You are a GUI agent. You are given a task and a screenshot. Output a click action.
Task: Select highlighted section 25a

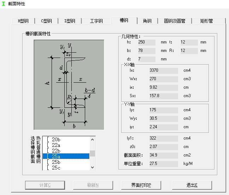pos(66,156)
